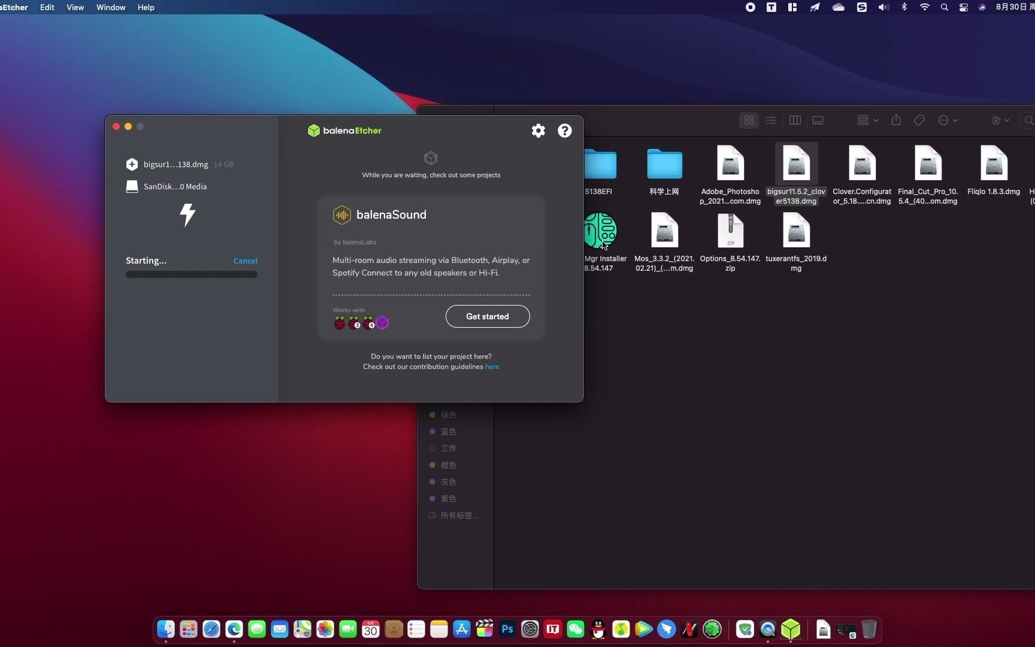
Task: Open 所有标签 all tags in Finder sidebar
Action: 453,515
